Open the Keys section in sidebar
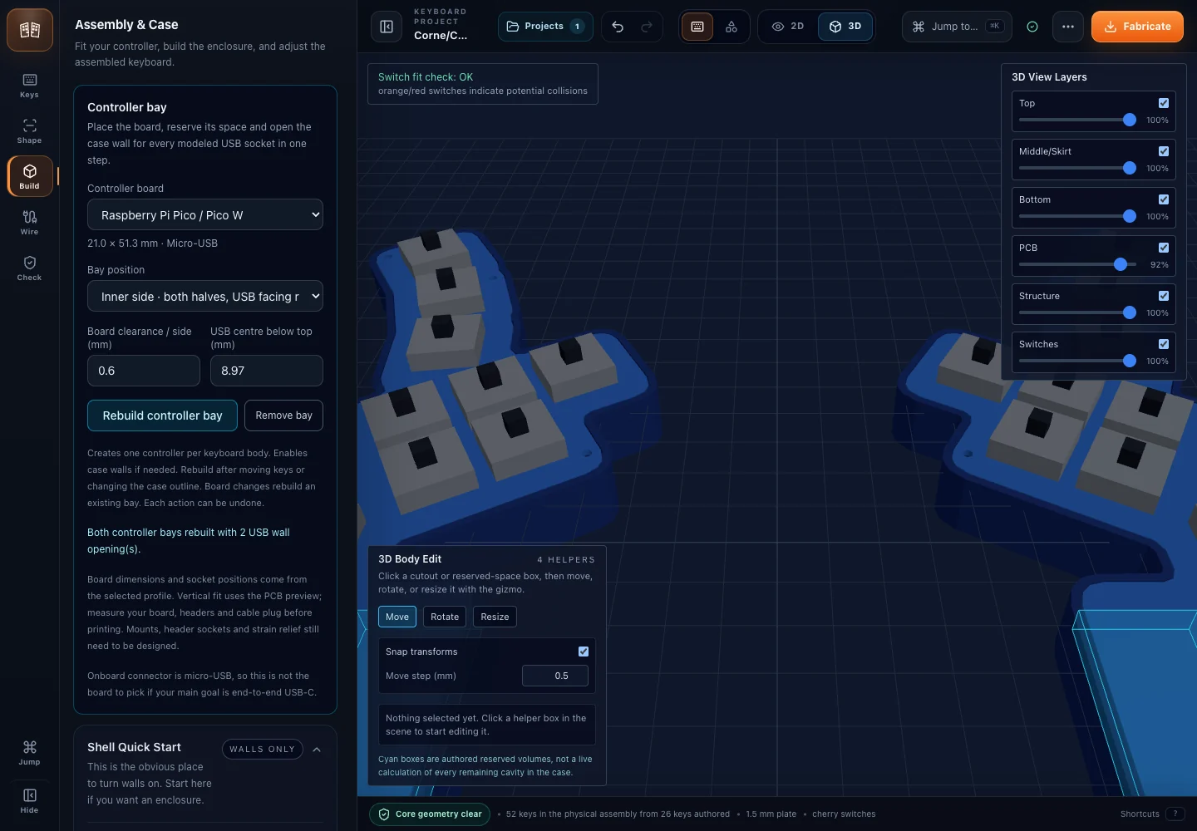The image size is (1197, 831). click(29, 85)
